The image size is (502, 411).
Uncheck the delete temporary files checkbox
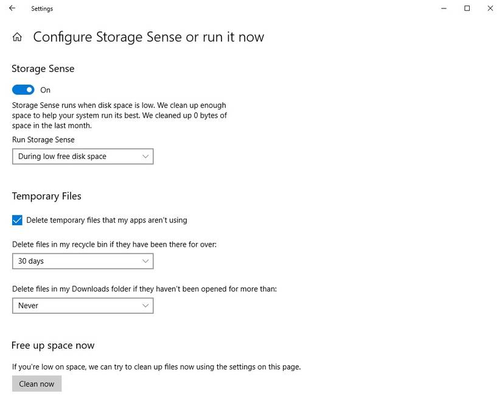tap(17, 220)
